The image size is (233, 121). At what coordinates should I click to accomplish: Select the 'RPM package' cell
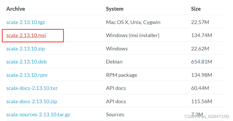coord(121,75)
